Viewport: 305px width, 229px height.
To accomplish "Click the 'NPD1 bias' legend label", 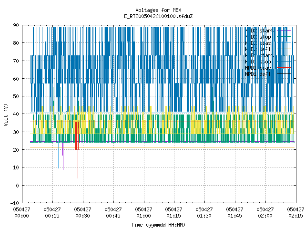I will 258,68.
